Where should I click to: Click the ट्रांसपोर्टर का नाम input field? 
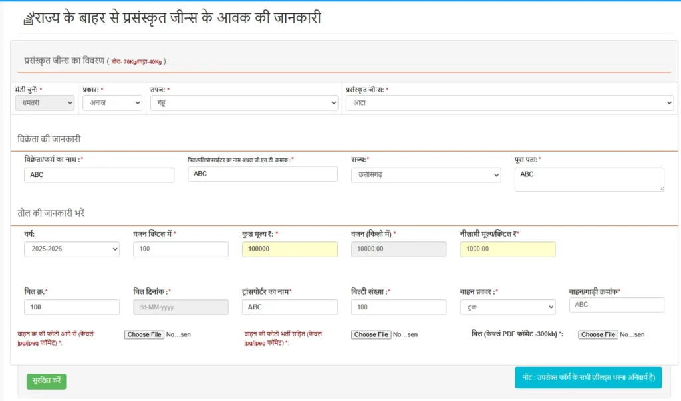tap(290, 307)
